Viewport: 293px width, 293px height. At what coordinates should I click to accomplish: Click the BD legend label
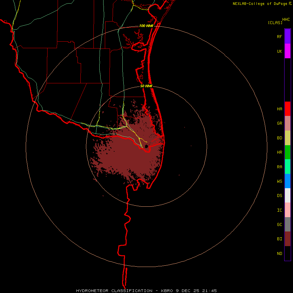(x=279, y=138)
